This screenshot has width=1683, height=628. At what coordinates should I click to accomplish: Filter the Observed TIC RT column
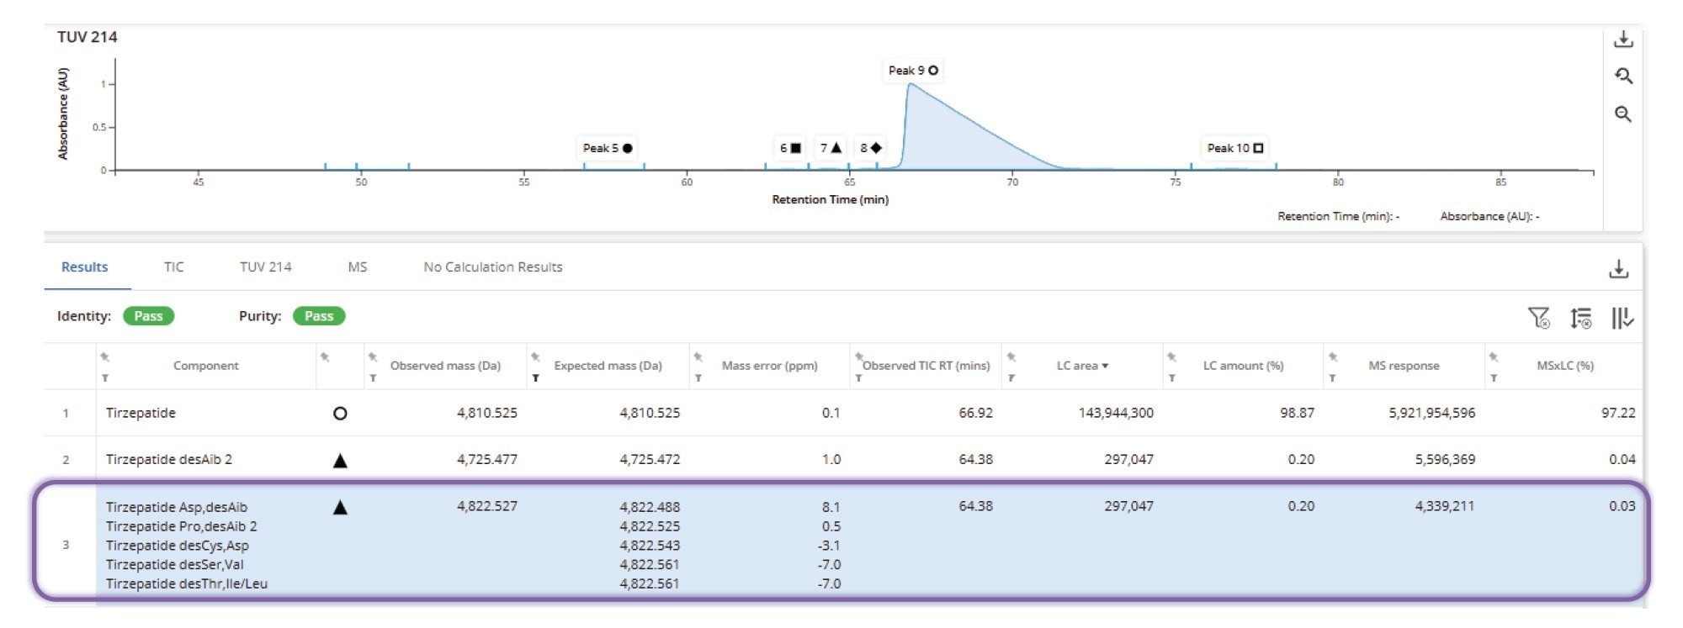pos(858,378)
